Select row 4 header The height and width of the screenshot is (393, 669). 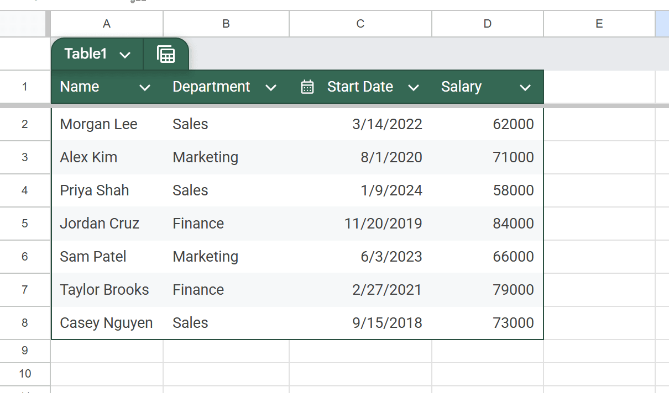pyautogui.click(x=25, y=190)
